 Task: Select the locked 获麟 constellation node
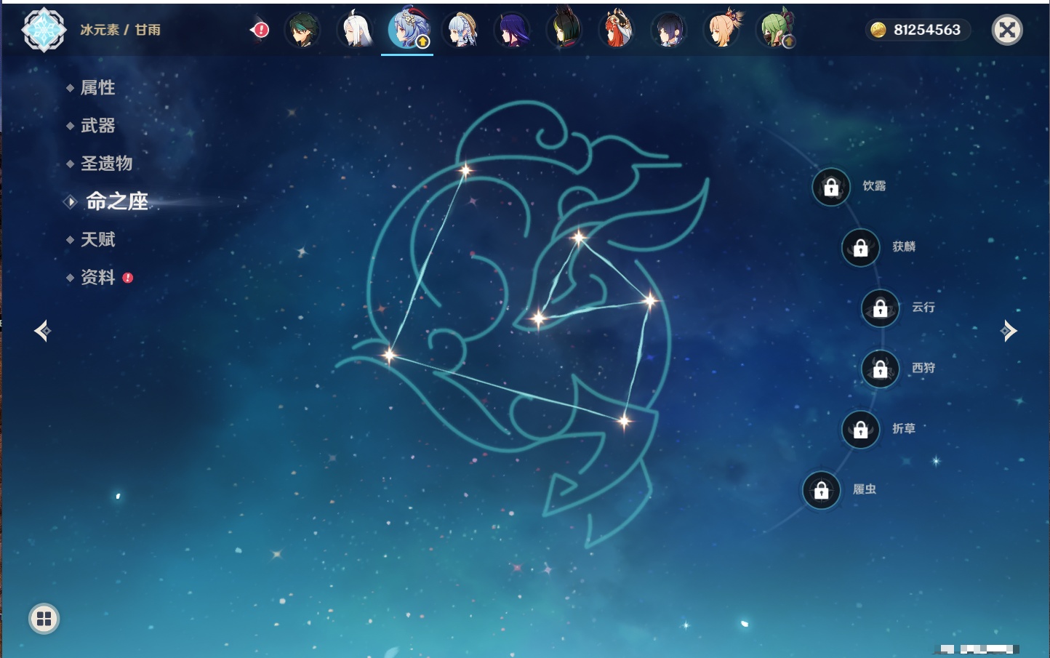point(861,248)
